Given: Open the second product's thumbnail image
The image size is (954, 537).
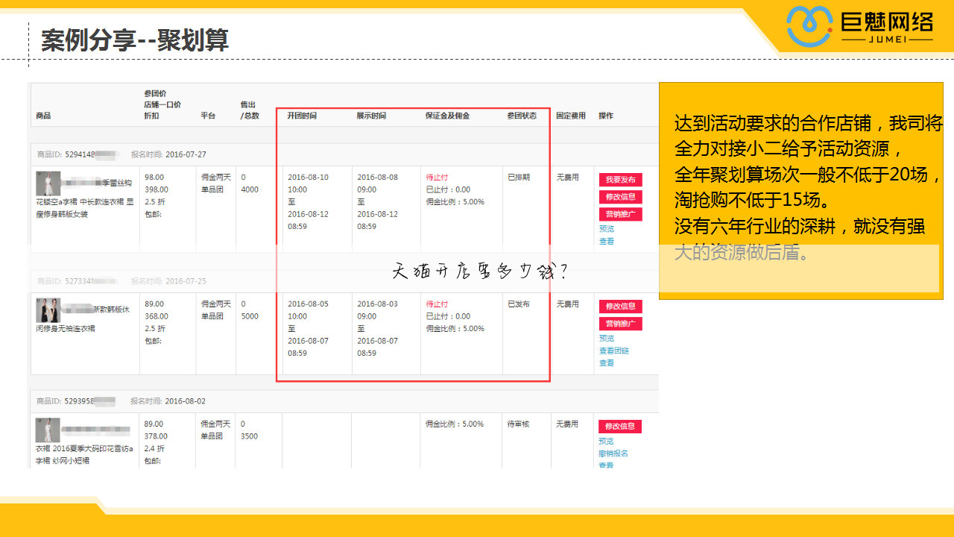Looking at the screenshot, I should pos(48,310).
